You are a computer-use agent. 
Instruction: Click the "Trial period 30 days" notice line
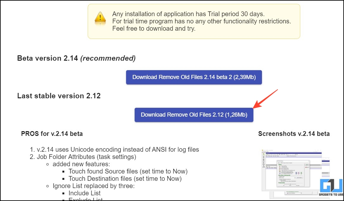point(188,14)
